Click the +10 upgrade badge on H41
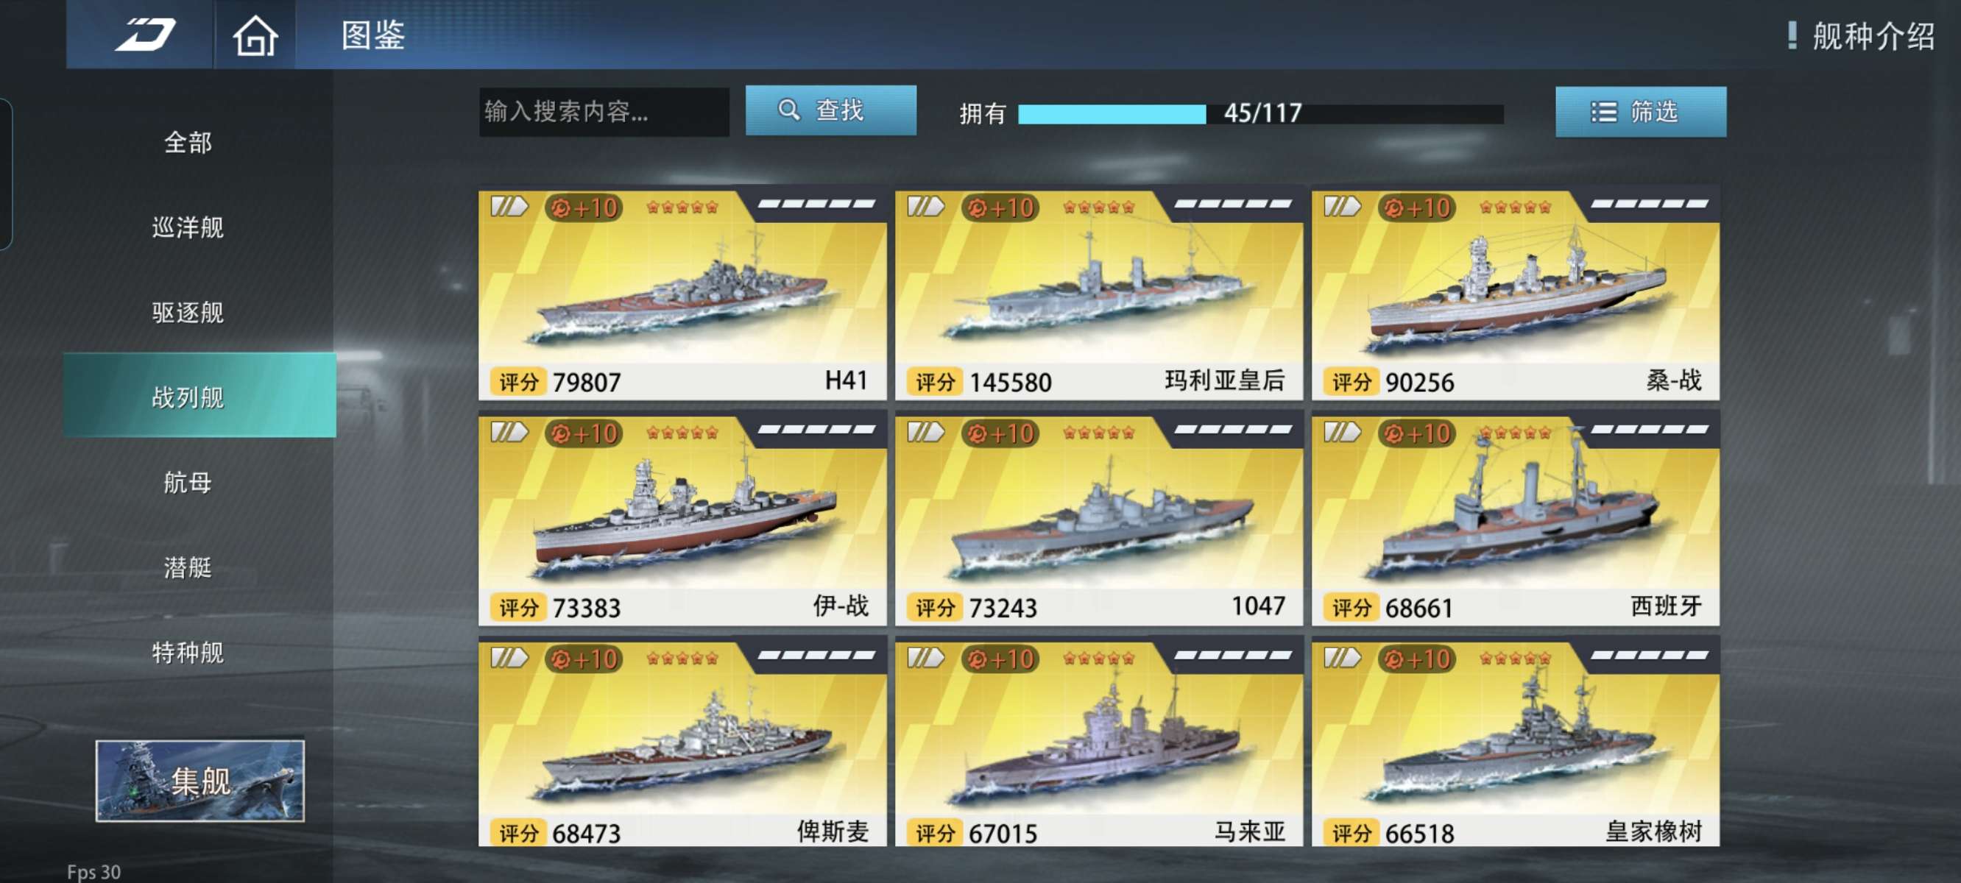The width and height of the screenshot is (1961, 883). (x=584, y=208)
